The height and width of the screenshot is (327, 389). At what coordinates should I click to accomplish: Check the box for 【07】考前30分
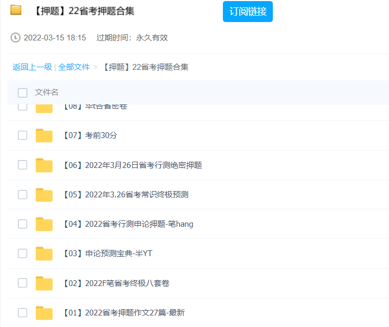23,135
